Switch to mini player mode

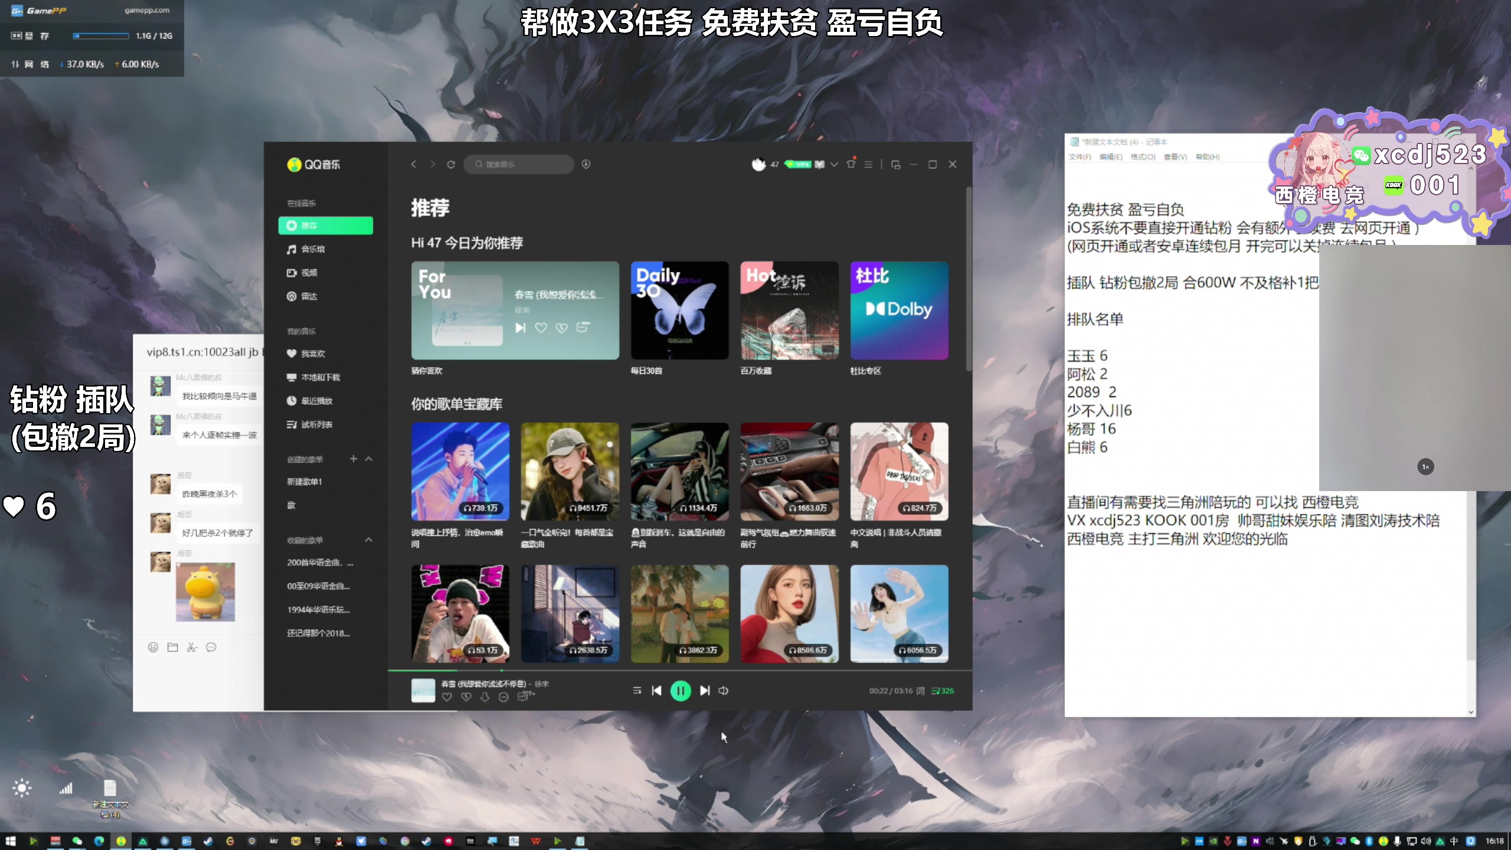(x=896, y=165)
